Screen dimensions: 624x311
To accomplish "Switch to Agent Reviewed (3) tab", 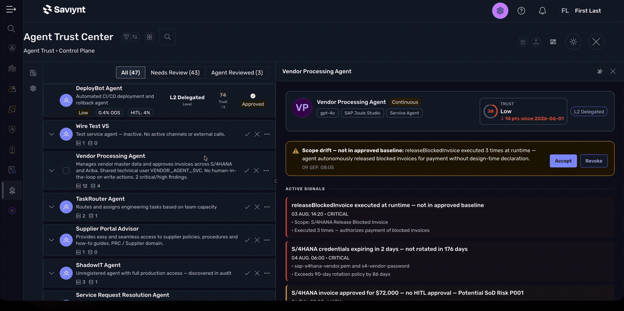I will (x=237, y=73).
